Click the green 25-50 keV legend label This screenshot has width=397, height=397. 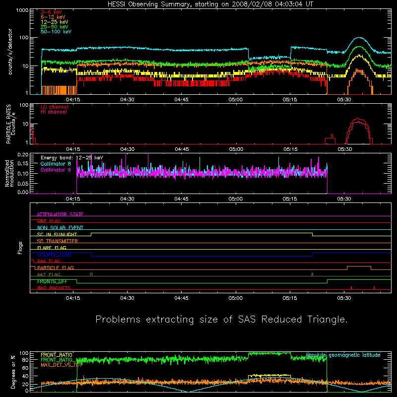tap(55, 27)
